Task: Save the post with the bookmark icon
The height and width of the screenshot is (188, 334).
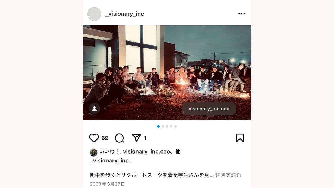Action: [240, 138]
